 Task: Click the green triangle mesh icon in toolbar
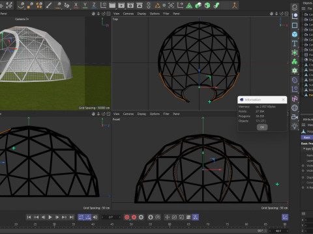point(189,5)
